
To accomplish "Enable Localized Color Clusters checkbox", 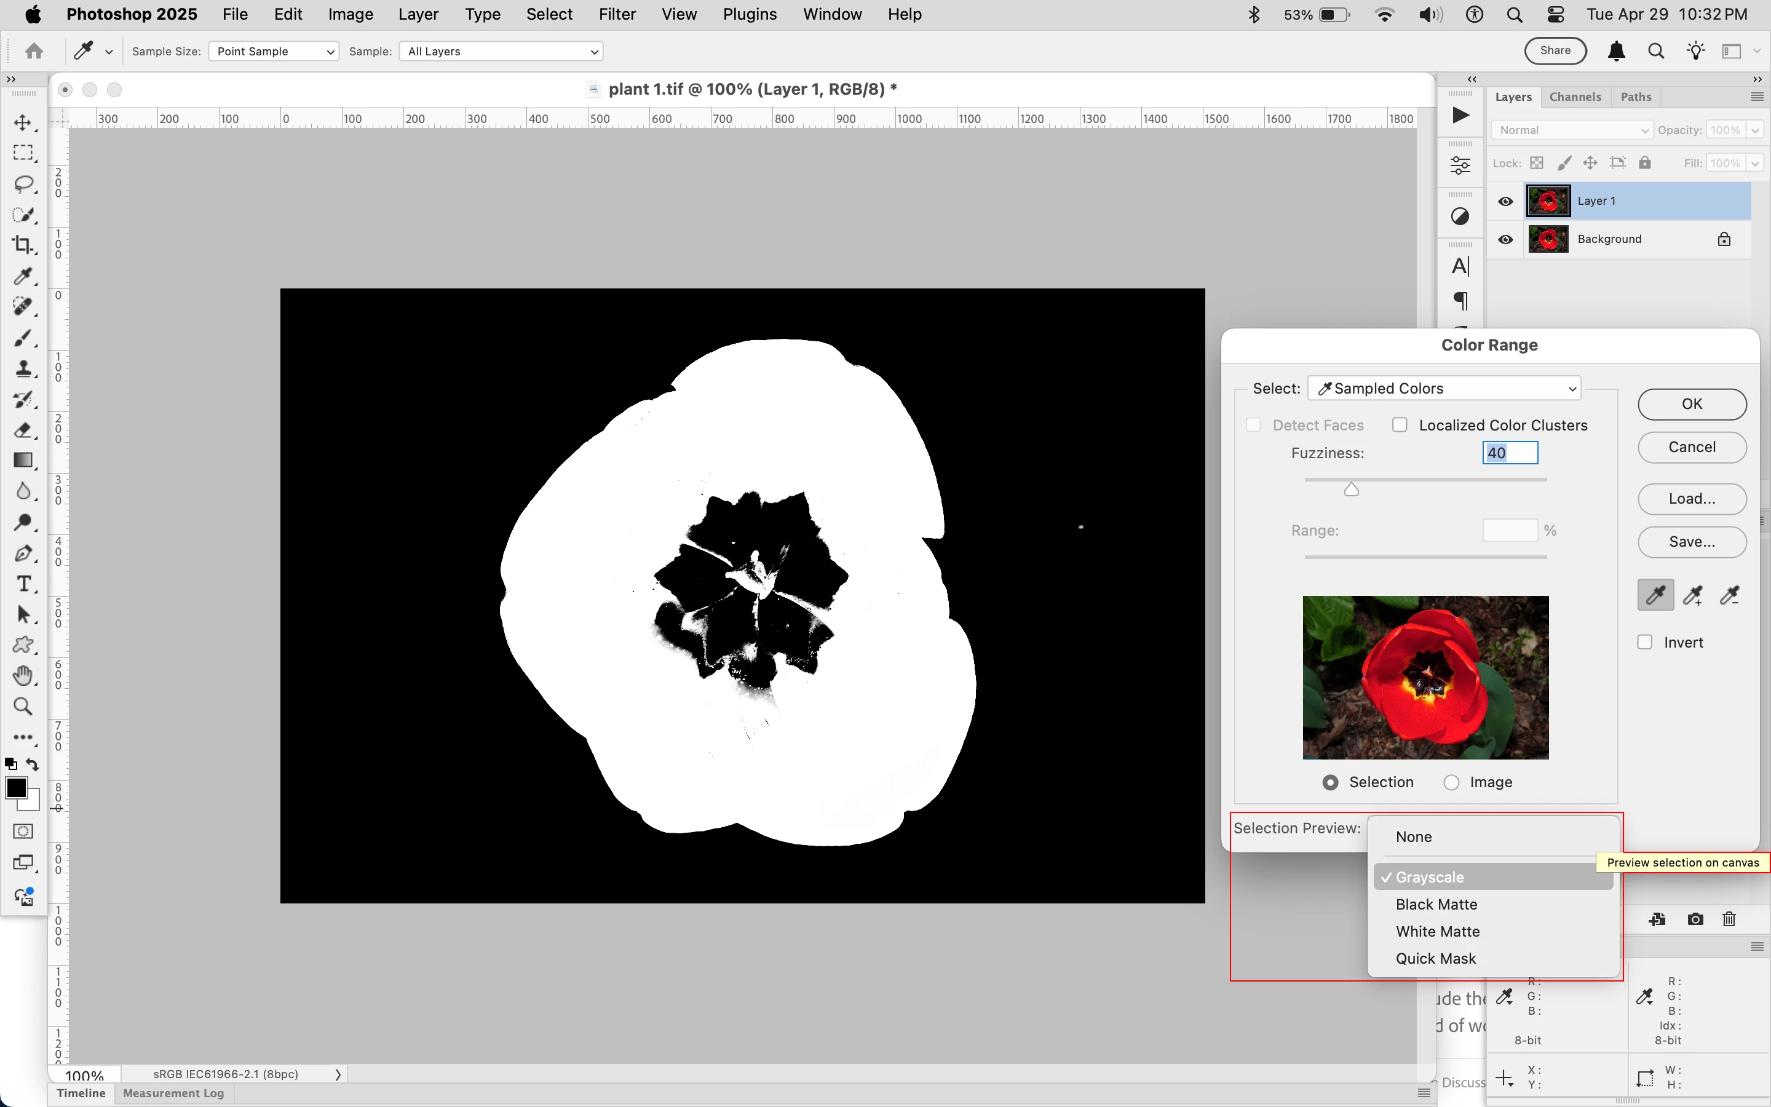I will coord(1400,426).
